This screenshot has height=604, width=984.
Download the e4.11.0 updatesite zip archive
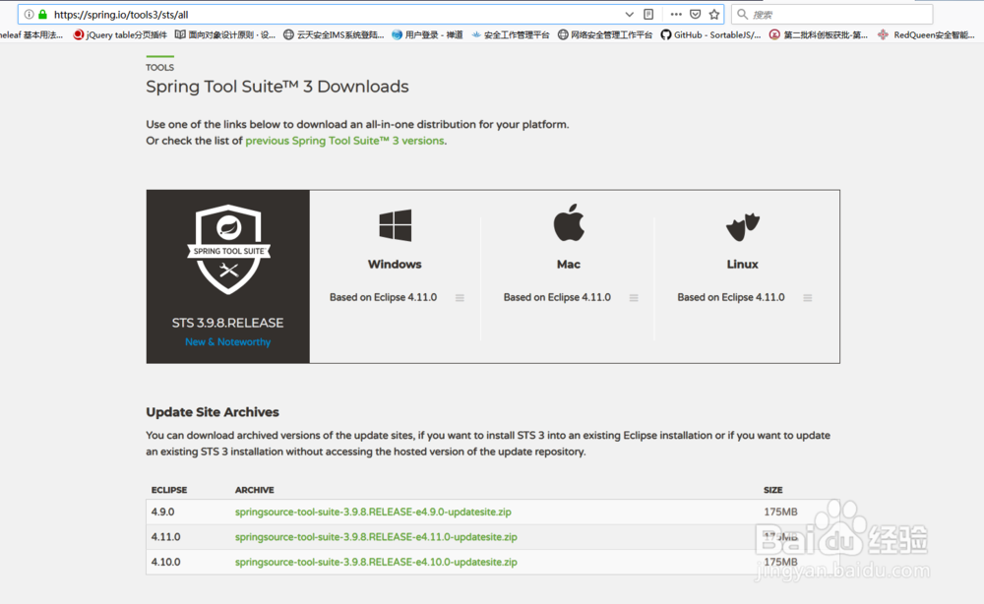pyautogui.click(x=376, y=537)
